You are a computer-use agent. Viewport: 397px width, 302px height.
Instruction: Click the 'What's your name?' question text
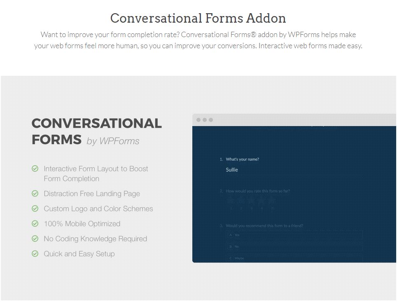pyautogui.click(x=242, y=159)
